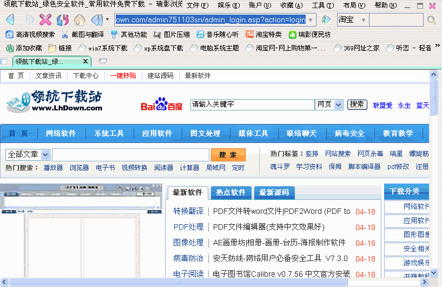Click sidebar toggle icon left of tabs
442x287 pixels.
click(x=3, y=61)
